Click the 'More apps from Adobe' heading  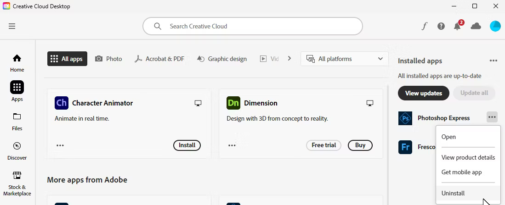[x=87, y=180]
